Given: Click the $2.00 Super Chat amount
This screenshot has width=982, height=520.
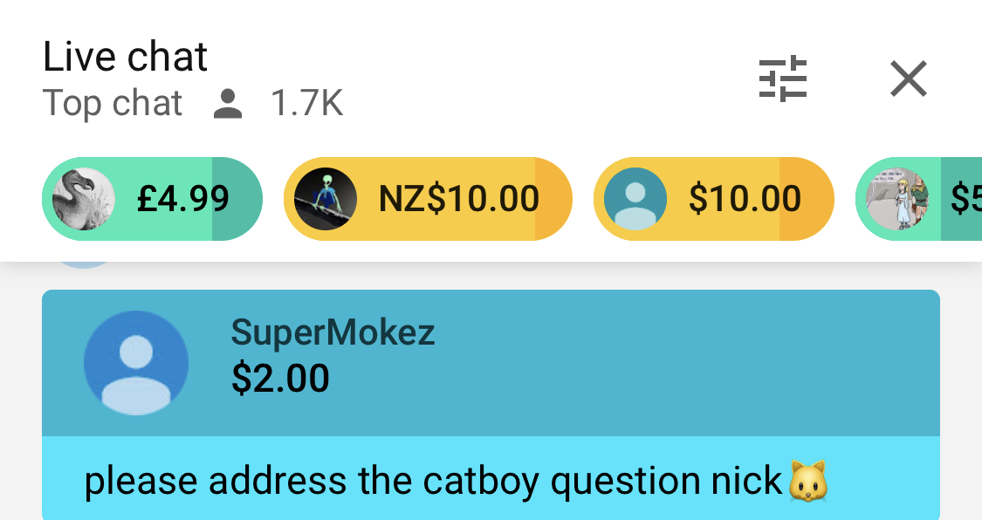Looking at the screenshot, I should tap(280, 378).
